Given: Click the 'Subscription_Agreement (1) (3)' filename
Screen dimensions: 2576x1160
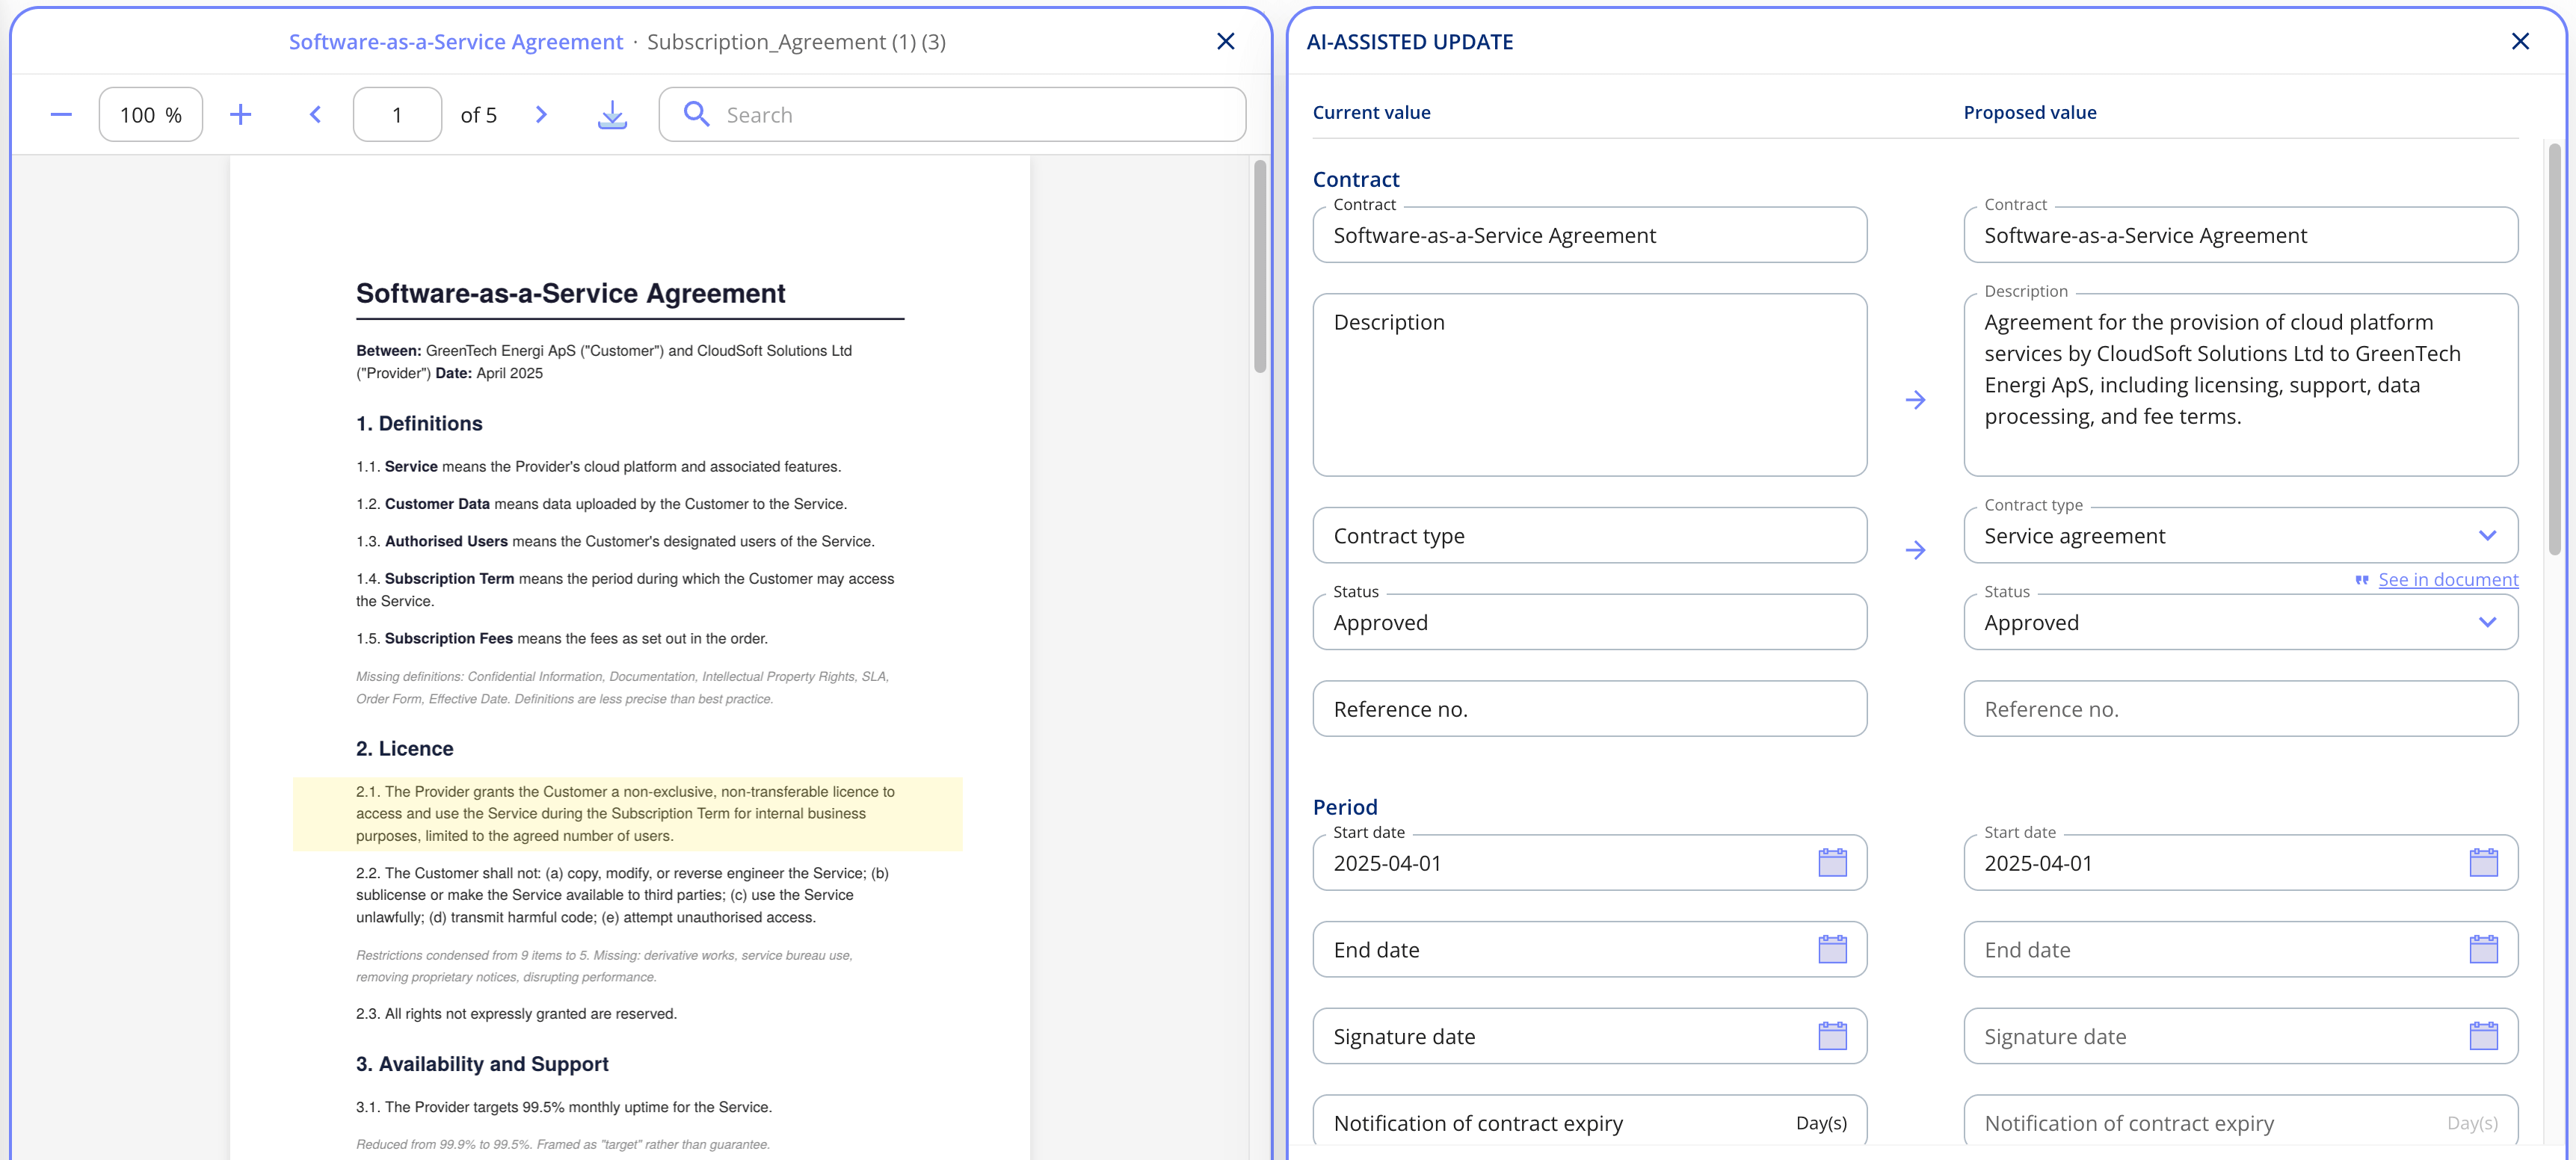Looking at the screenshot, I should pos(796,41).
